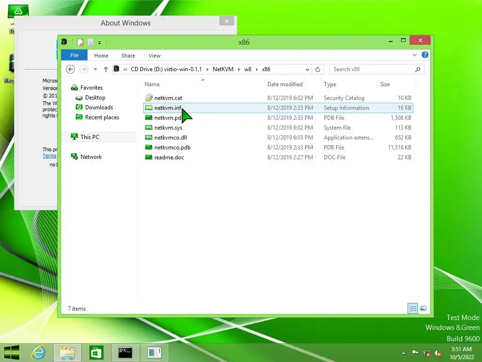Select Favorites in the navigation pane
The height and width of the screenshot is (362, 482).
coord(91,88)
